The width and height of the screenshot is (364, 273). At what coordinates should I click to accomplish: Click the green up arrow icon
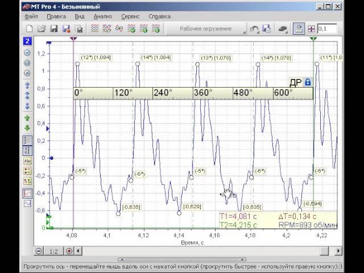[27, 118]
